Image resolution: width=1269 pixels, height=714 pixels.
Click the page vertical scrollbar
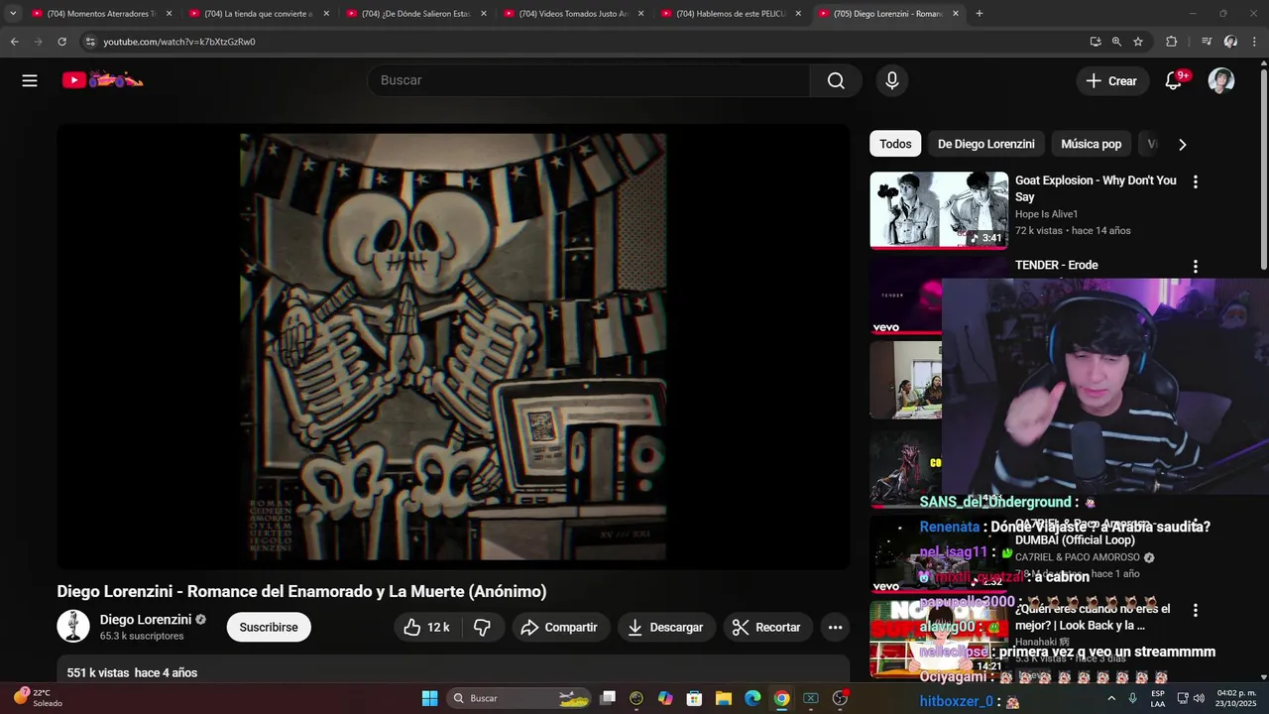[1262, 169]
